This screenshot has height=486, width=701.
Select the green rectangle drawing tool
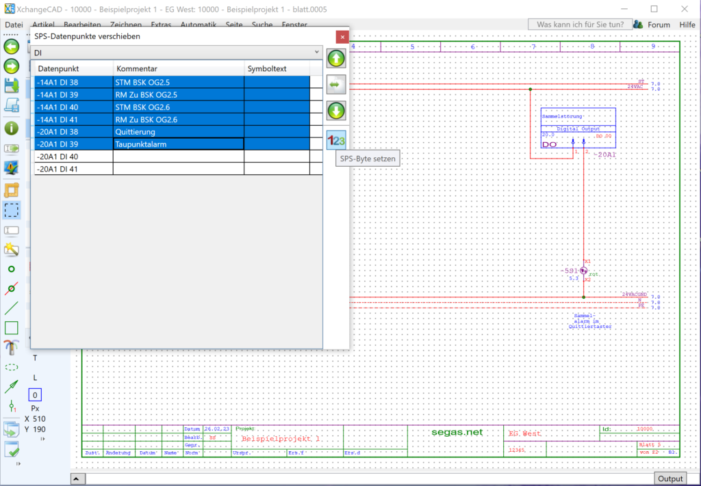(11, 328)
